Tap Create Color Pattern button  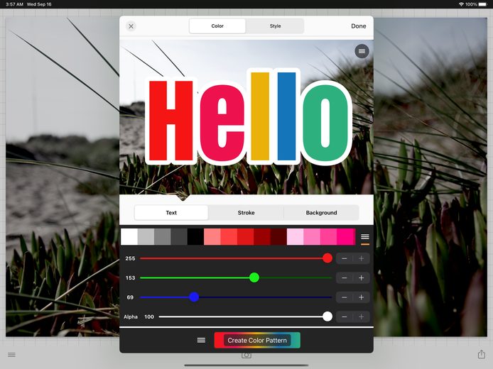[x=257, y=340]
